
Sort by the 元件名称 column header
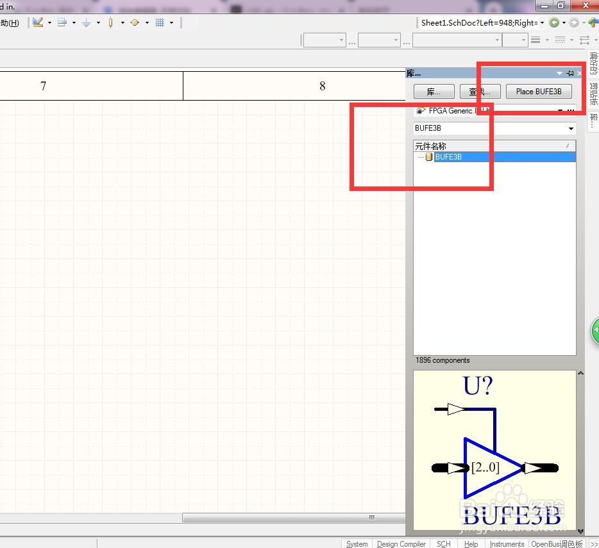[x=494, y=146]
